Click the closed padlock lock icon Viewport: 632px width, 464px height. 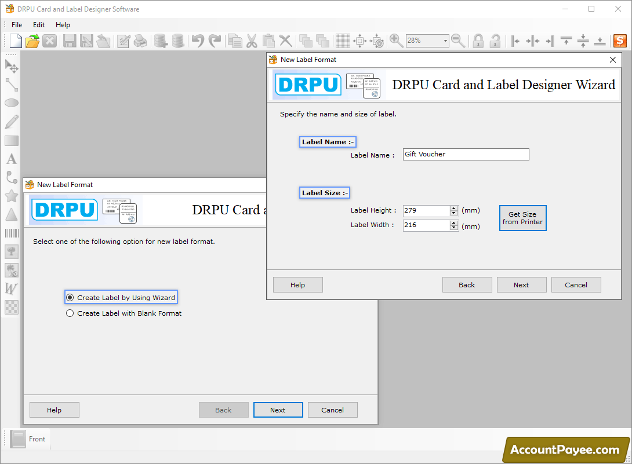478,41
